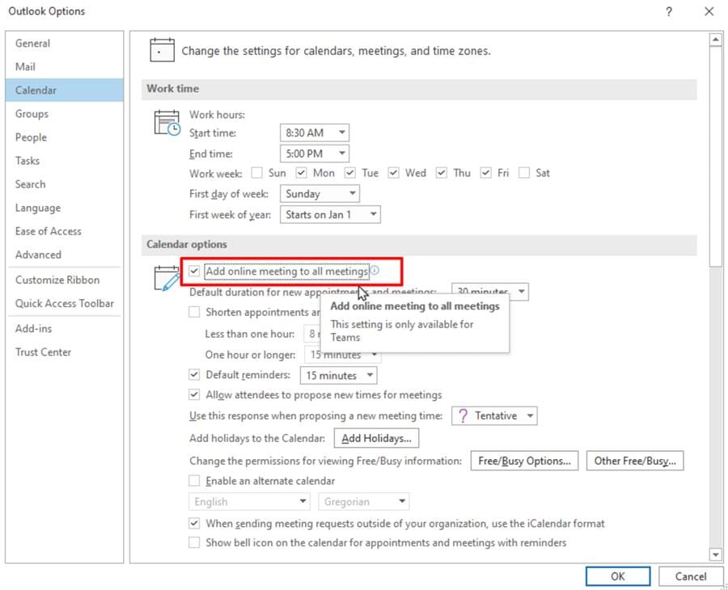This screenshot has height=590, width=728.
Task: Click the scrollbar down arrow icon
Action: [x=715, y=554]
